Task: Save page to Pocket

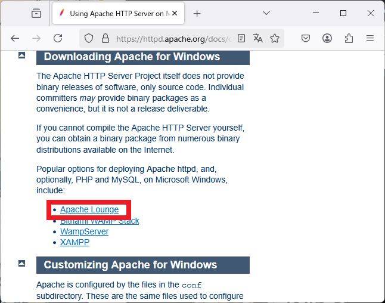Action: tap(306, 38)
